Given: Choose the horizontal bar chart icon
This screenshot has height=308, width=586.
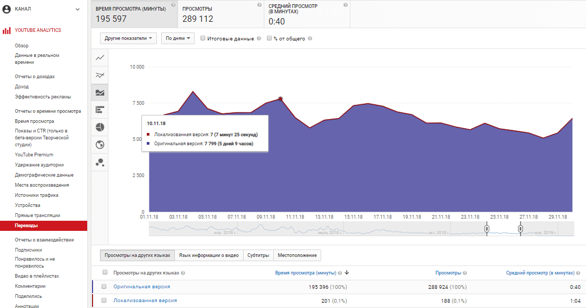Looking at the screenshot, I should 100,110.
